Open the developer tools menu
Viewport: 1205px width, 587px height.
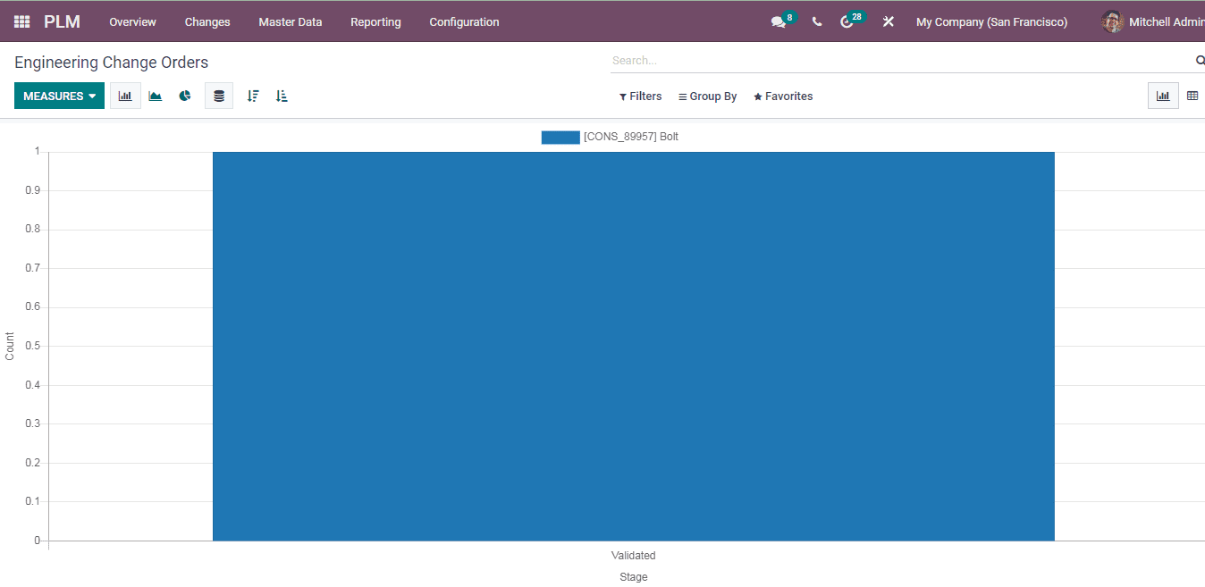click(x=888, y=21)
